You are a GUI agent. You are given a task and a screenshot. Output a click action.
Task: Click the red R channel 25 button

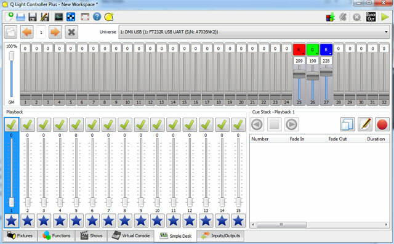point(299,49)
